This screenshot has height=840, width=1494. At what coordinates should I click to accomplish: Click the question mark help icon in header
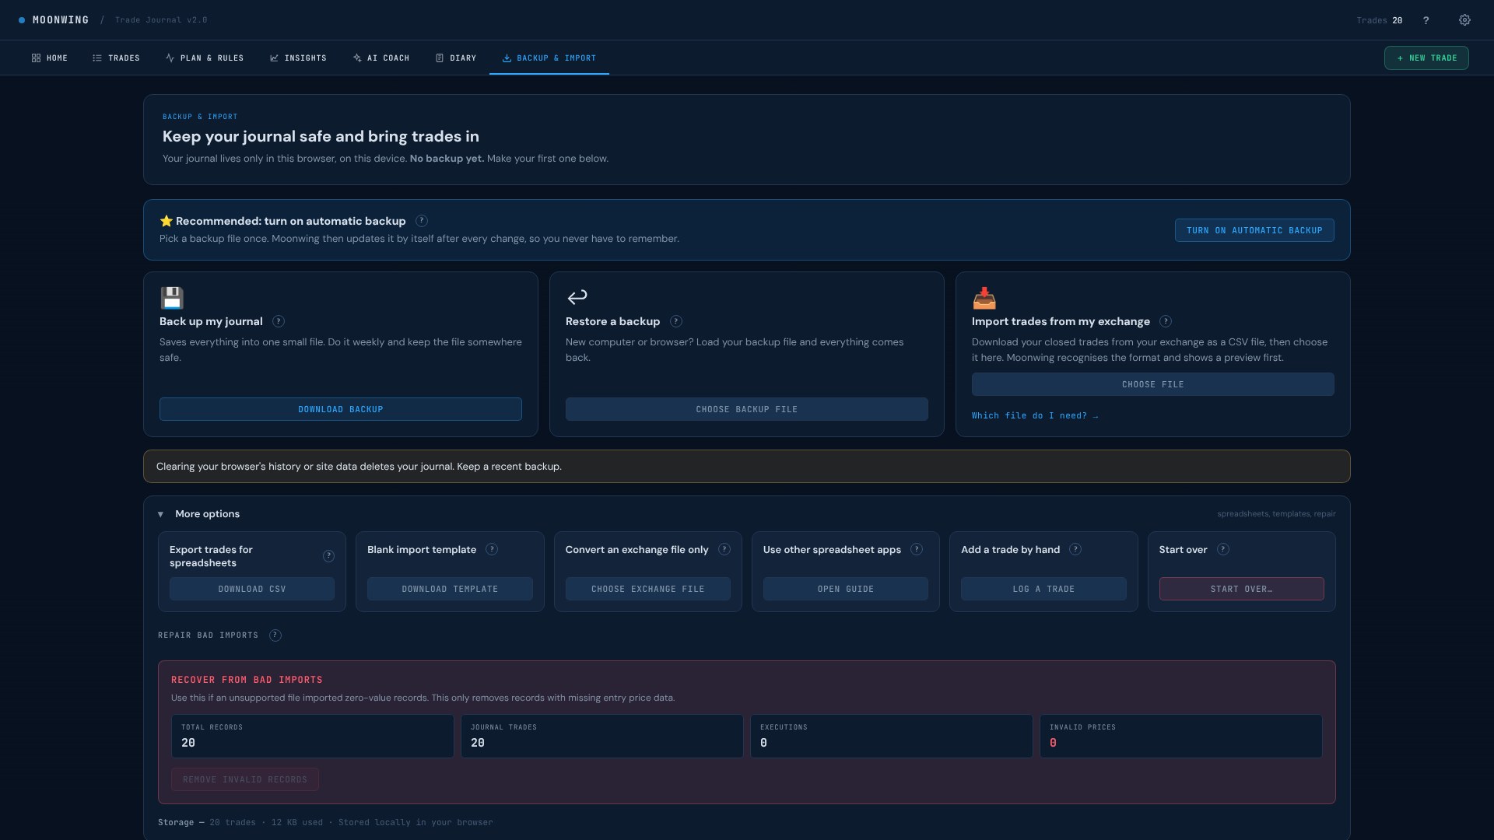click(1426, 20)
